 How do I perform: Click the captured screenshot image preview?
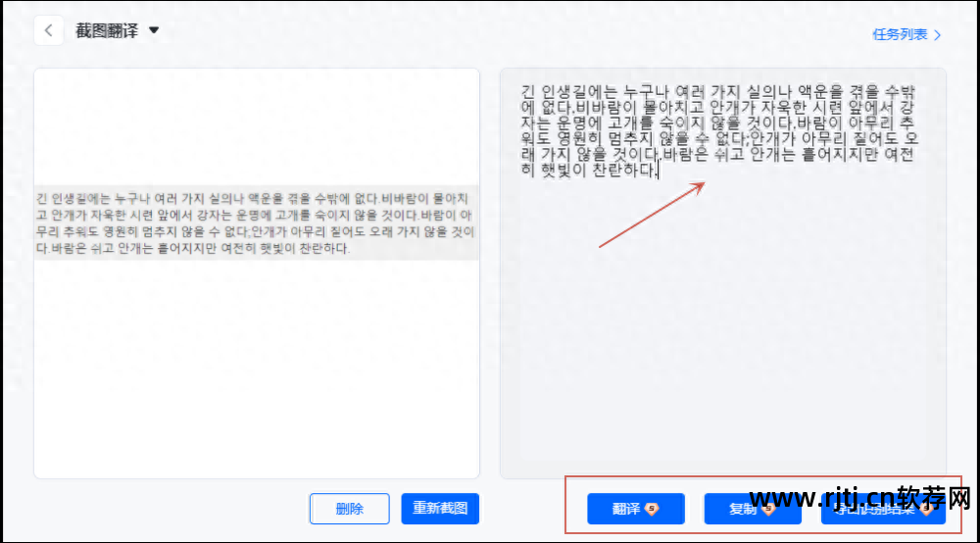coord(257,222)
